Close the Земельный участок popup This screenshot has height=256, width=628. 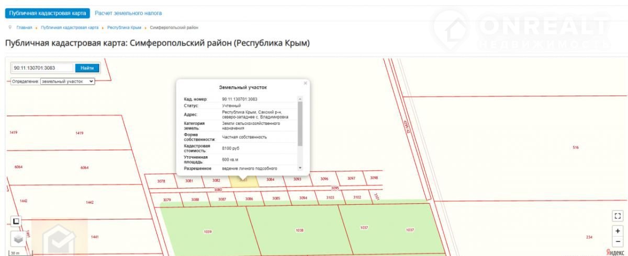point(306,84)
